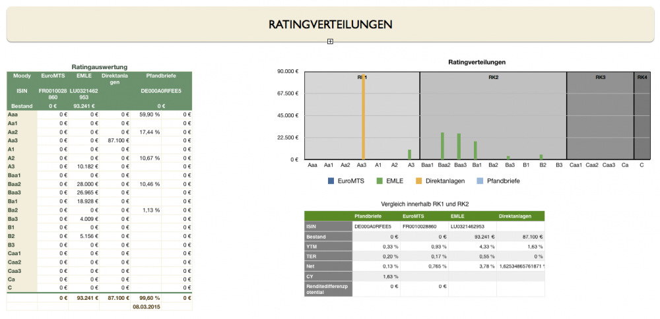Click LU0321462953 cell in the Ratingauswertung table
The image size is (660, 319).
[84, 94]
